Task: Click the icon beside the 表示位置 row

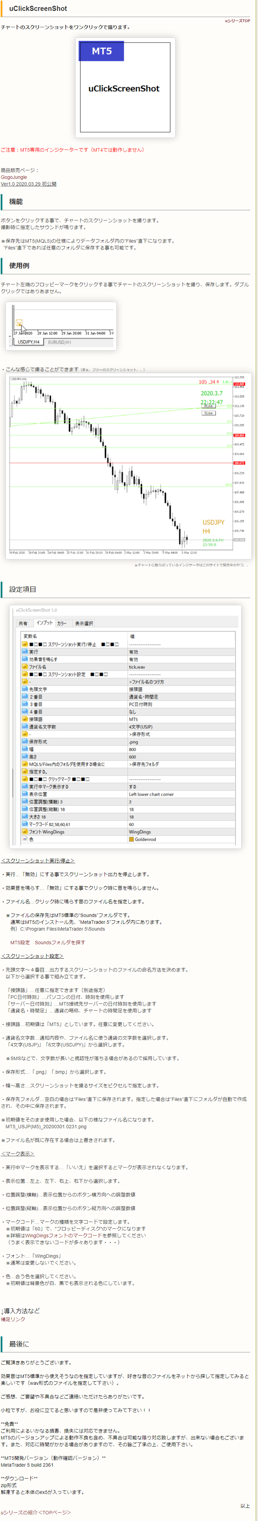Action: point(26,794)
